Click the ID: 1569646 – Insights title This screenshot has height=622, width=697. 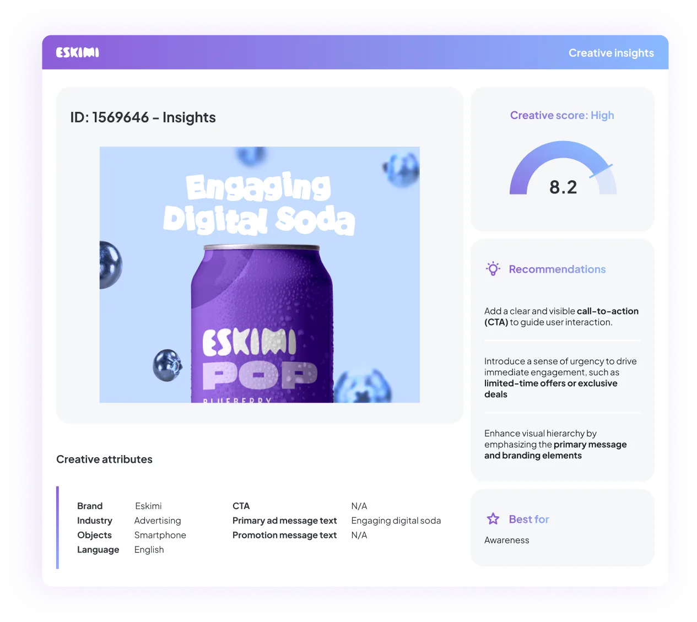[143, 117]
